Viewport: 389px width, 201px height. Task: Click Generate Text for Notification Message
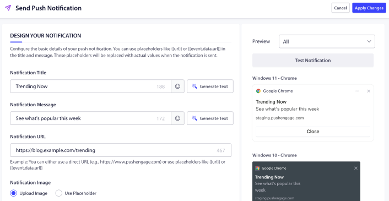[x=210, y=118]
